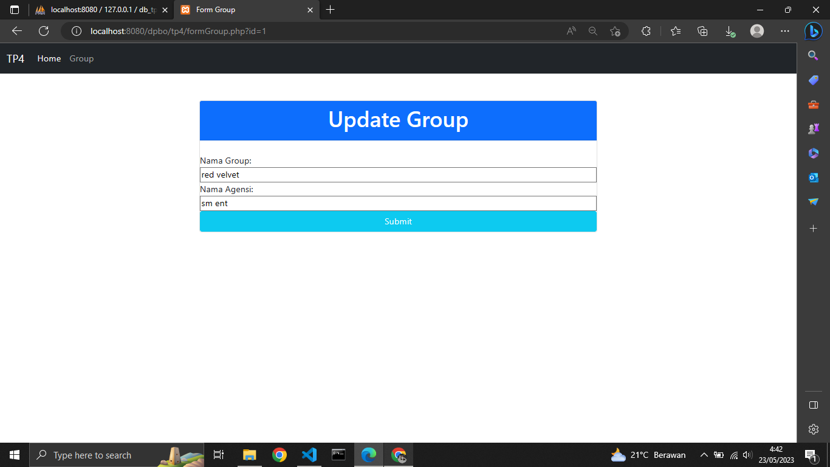Add formGroup.php page to favorites

click(615, 31)
